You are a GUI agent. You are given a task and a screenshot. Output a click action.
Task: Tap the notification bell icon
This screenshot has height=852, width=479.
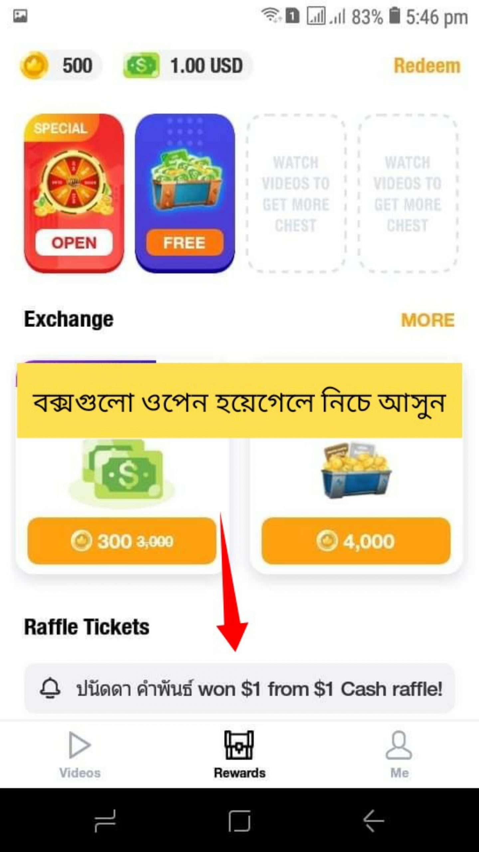point(50,688)
